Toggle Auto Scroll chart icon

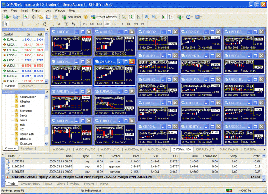click(163, 17)
